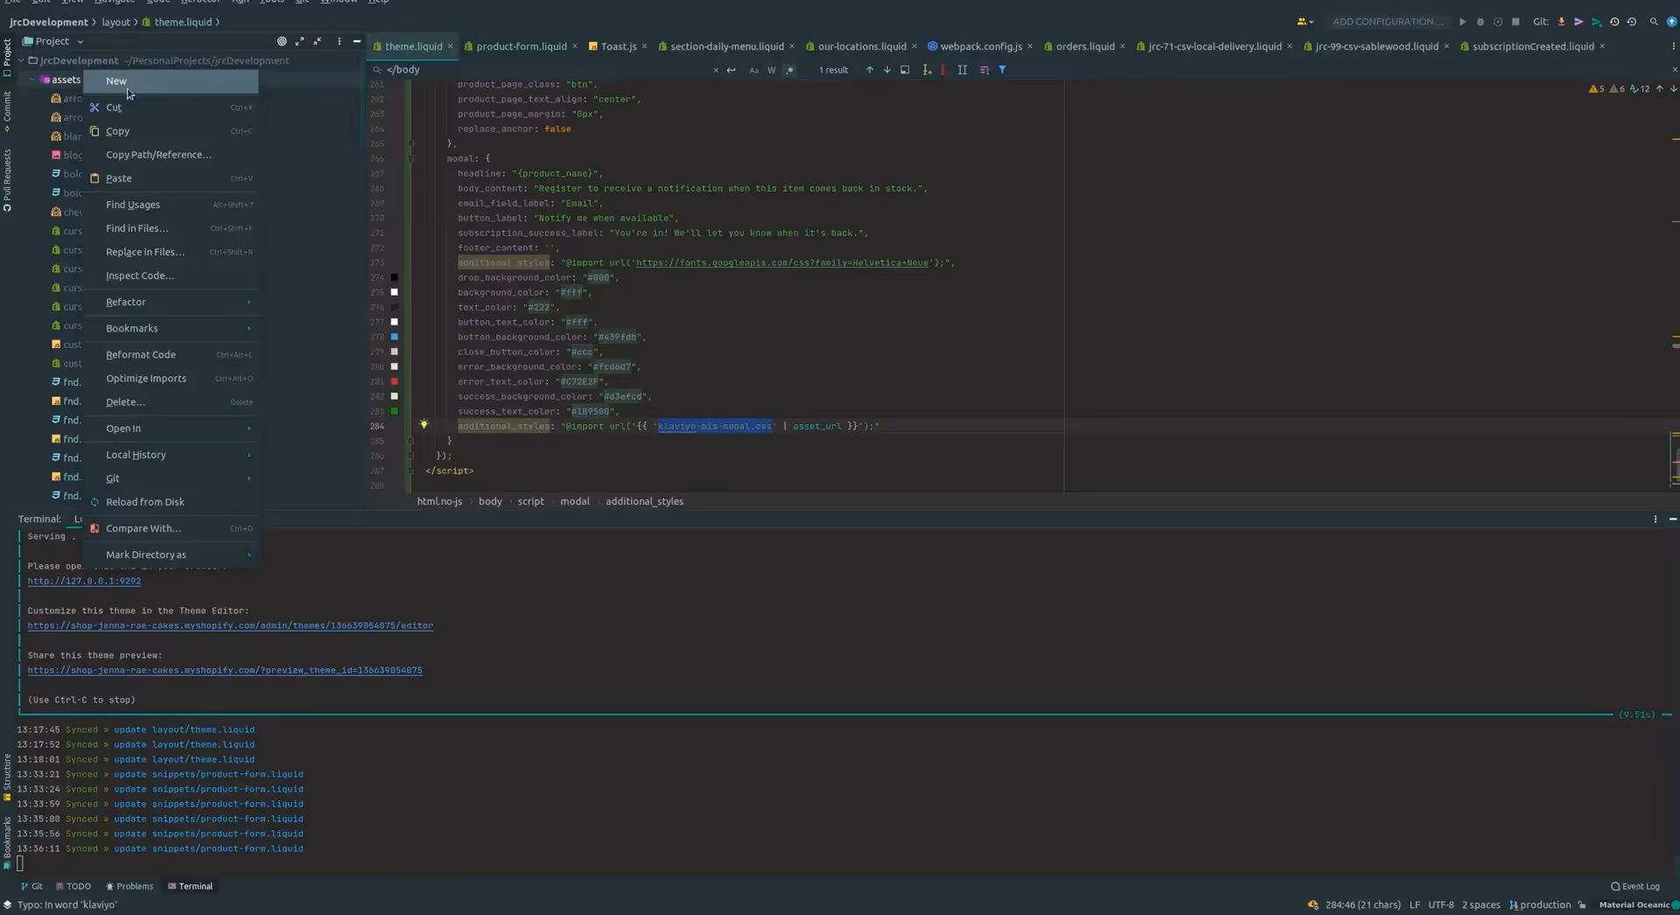The height and width of the screenshot is (915, 1680).
Task: Click the green success_text_color swatch
Action: click(x=395, y=411)
